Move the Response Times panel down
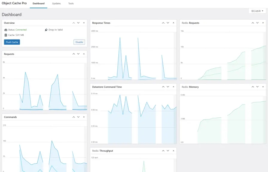The width and height of the screenshot is (268, 172). [x=168, y=23]
